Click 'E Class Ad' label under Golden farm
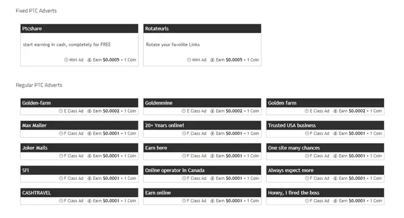 tap(319, 111)
